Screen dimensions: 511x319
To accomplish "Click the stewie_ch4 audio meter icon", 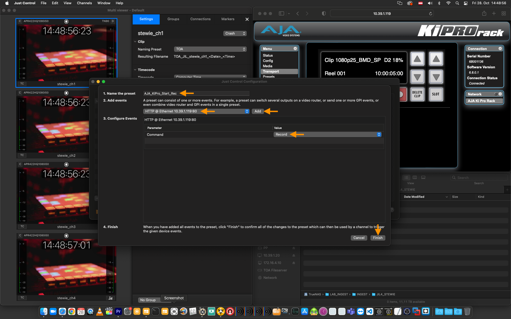I will click(110, 298).
